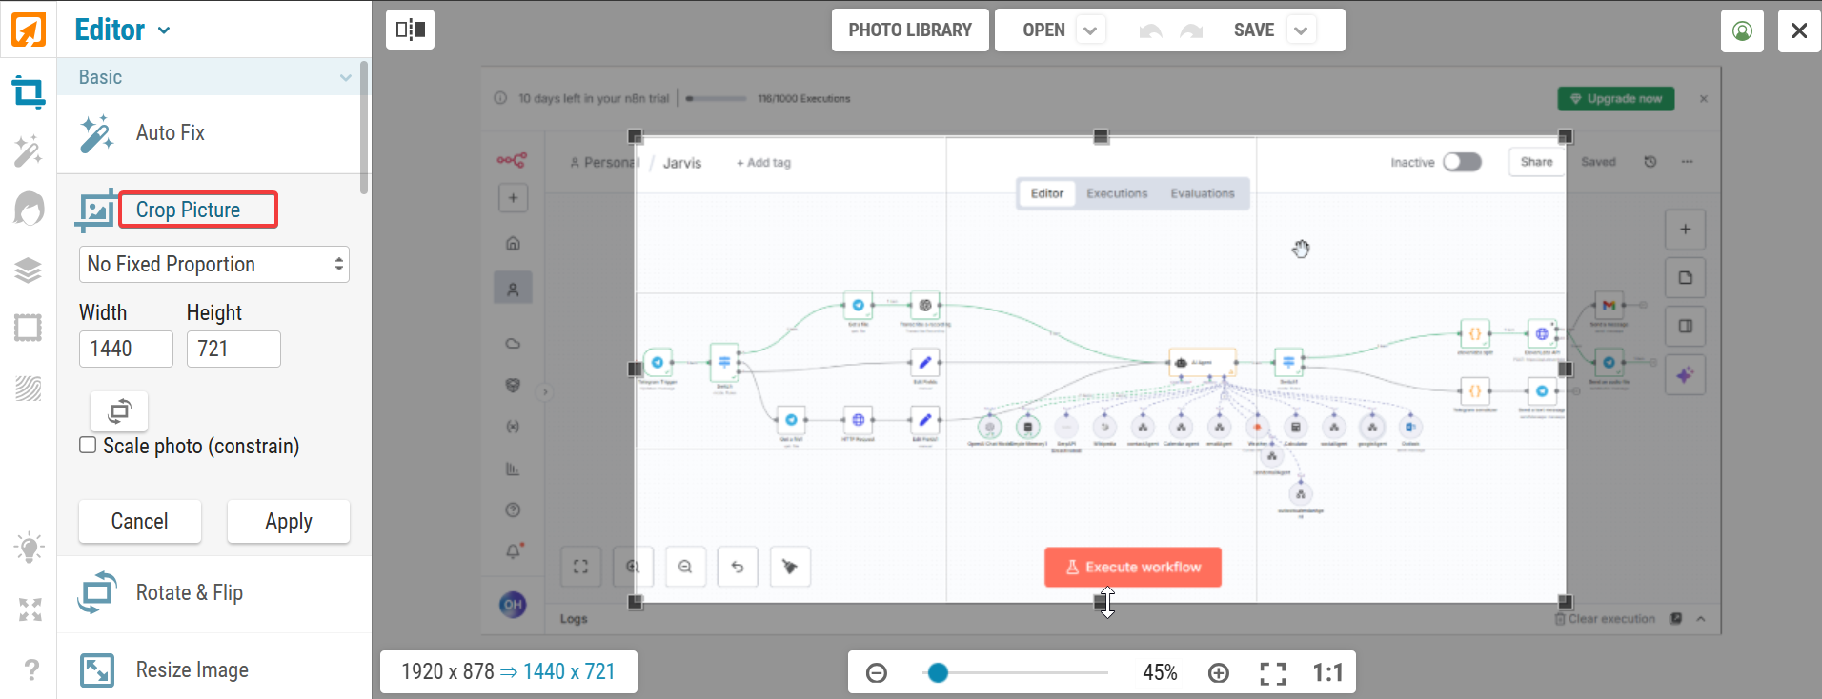This screenshot has height=699, width=1822.
Task: Set zoom to 1:1 actual size
Action: [x=1327, y=673]
